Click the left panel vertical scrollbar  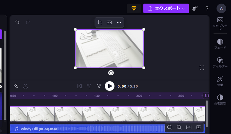tap(5, 76)
